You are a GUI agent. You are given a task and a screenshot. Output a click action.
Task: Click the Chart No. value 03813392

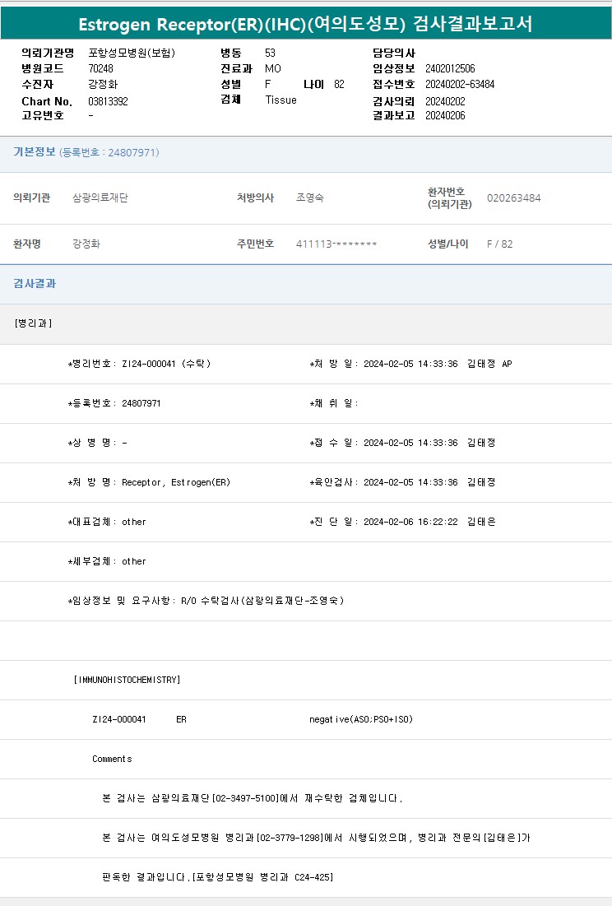point(108,101)
